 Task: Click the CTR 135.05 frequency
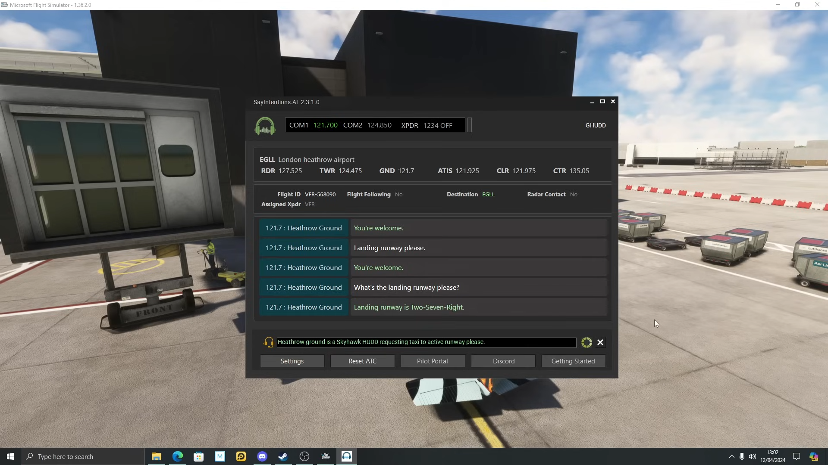coord(571,171)
